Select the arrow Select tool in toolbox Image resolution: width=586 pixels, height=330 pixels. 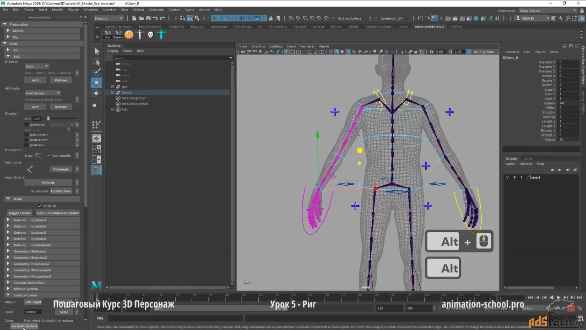(97, 51)
